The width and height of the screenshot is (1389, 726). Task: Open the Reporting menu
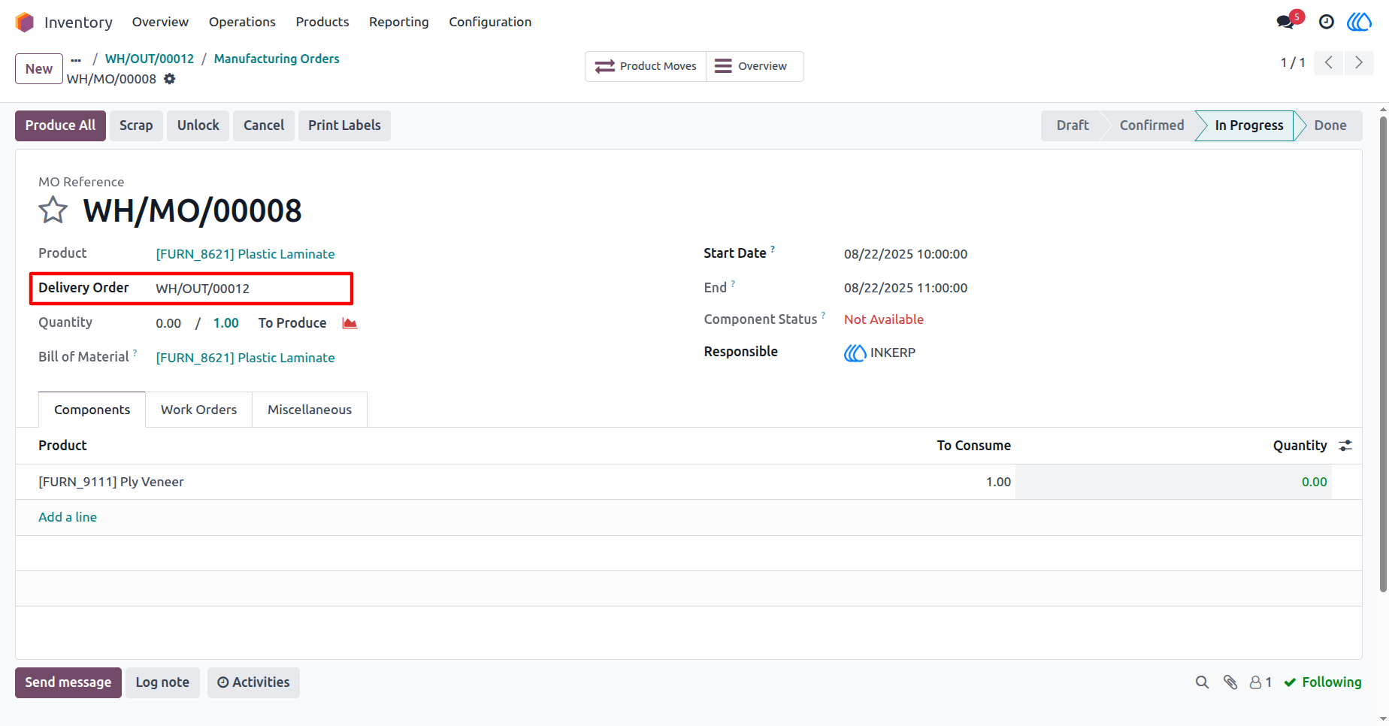(399, 22)
